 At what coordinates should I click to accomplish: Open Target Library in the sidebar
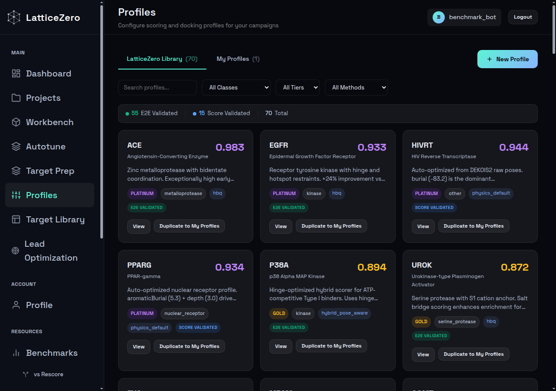point(50,219)
